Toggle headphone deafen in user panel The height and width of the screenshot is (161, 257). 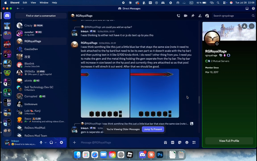pos(51,142)
